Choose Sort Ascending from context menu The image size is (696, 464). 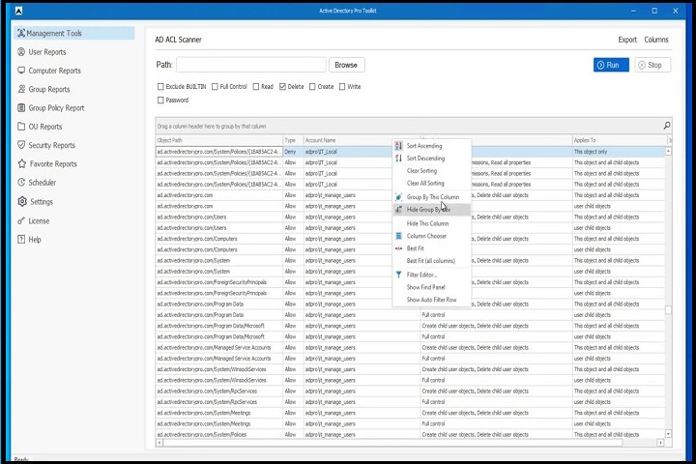[x=424, y=146]
